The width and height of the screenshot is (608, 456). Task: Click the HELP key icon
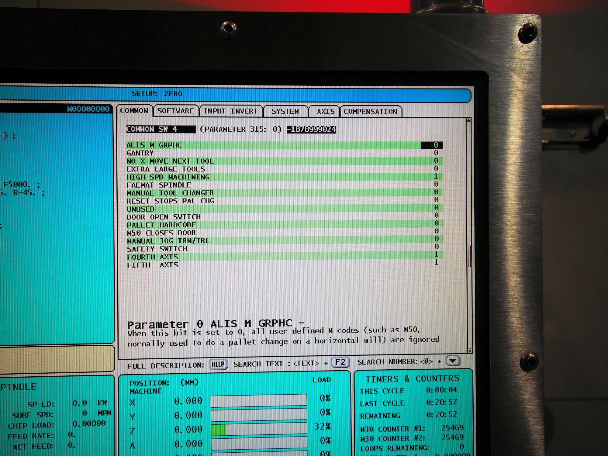point(218,364)
